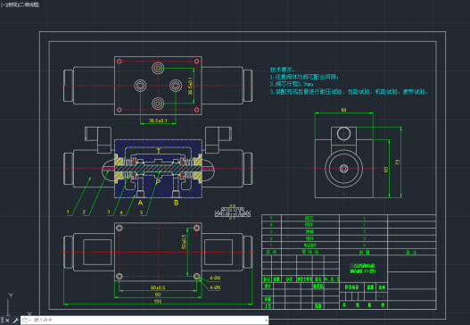Select technical requirement line 1 text

304,77
